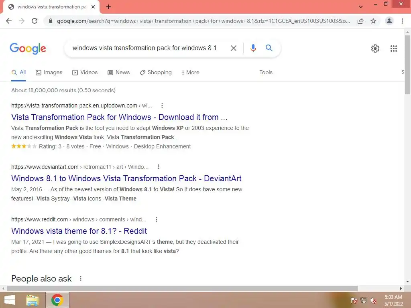Click the browser forward arrow
This screenshot has height=308, width=411.
tap(22, 21)
